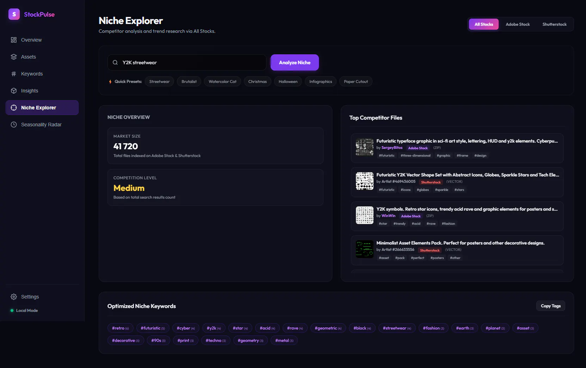Click the #globes competitor tag

pyautogui.click(x=422, y=190)
